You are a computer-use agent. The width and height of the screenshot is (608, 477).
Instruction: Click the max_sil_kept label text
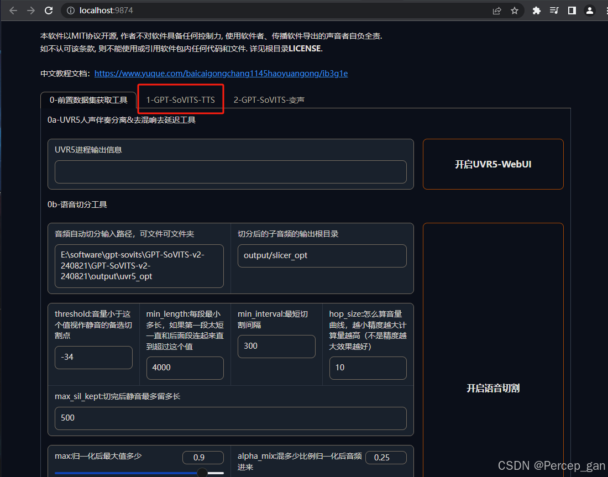(118, 396)
